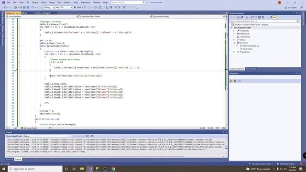Click Switch Views icon in Solution Explorer
Screen dimensions: 306x172
click(x=242, y=17)
